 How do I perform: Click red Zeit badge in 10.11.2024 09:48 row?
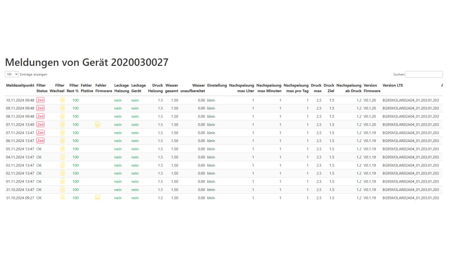(x=40, y=100)
